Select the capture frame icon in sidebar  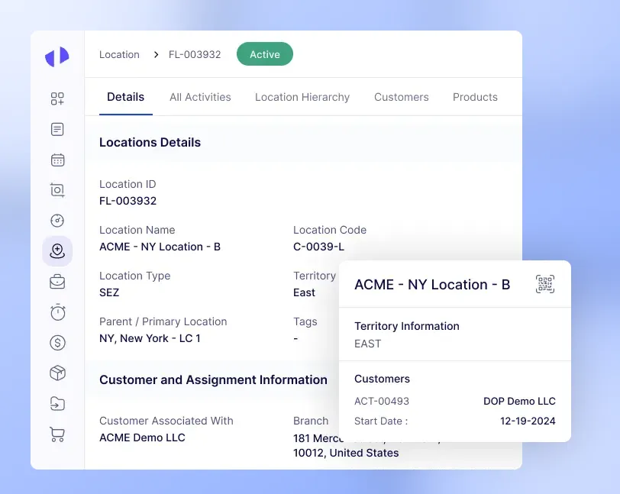pyautogui.click(x=57, y=190)
